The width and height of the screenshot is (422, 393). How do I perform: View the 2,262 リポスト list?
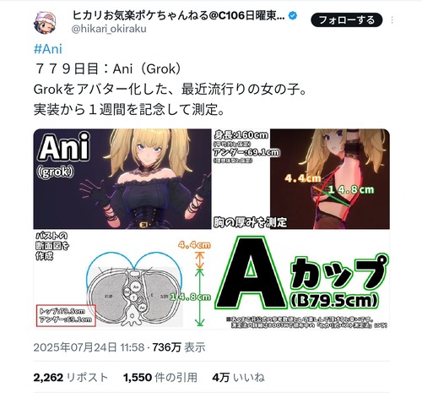coord(71,377)
